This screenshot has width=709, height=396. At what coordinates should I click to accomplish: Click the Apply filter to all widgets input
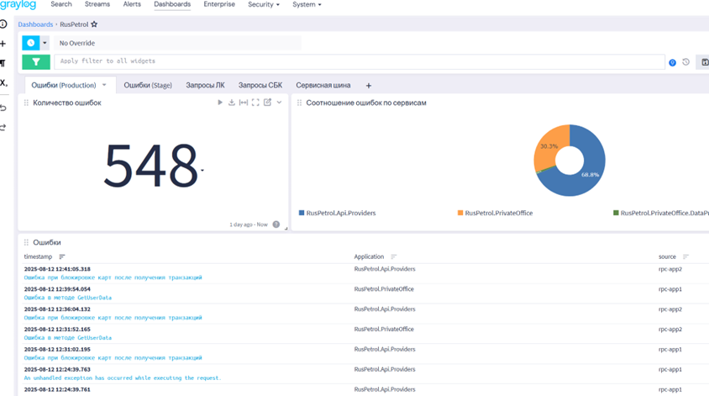coord(360,61)
